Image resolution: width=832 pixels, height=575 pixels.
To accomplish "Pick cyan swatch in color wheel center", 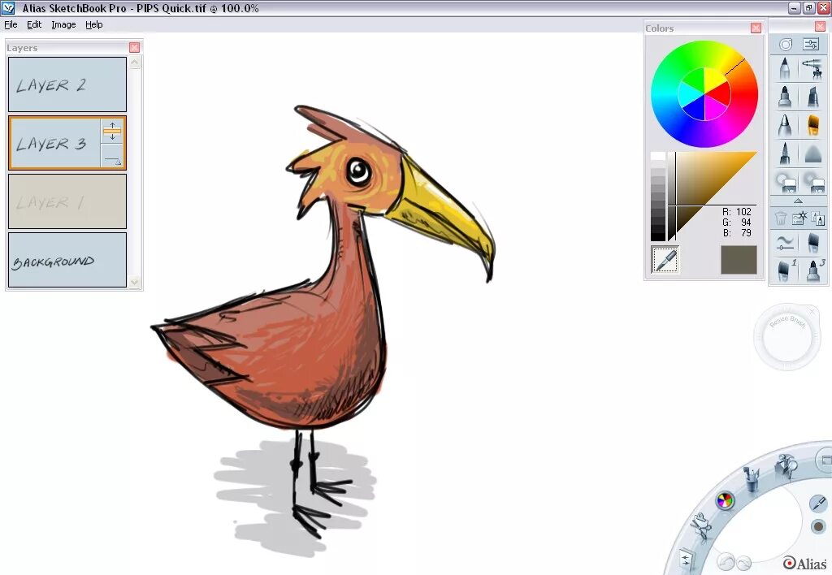I will click(689, 93).
